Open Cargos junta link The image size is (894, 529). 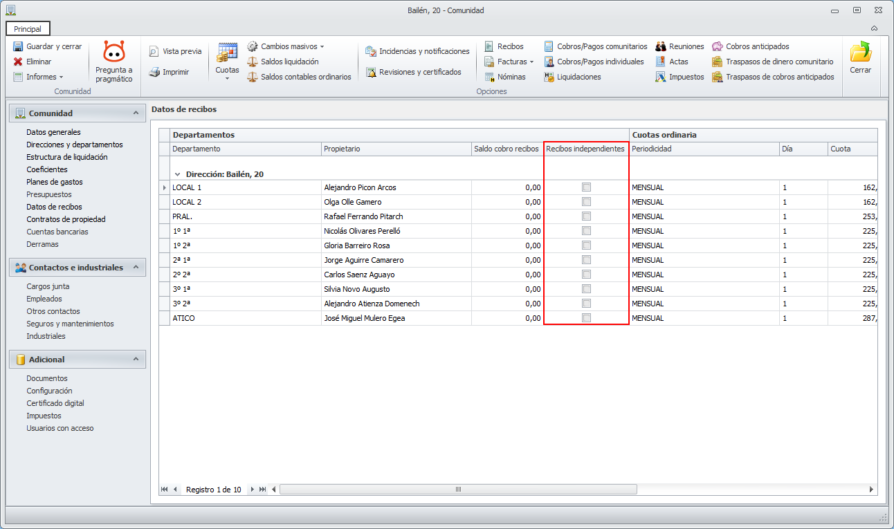[48, 286]
